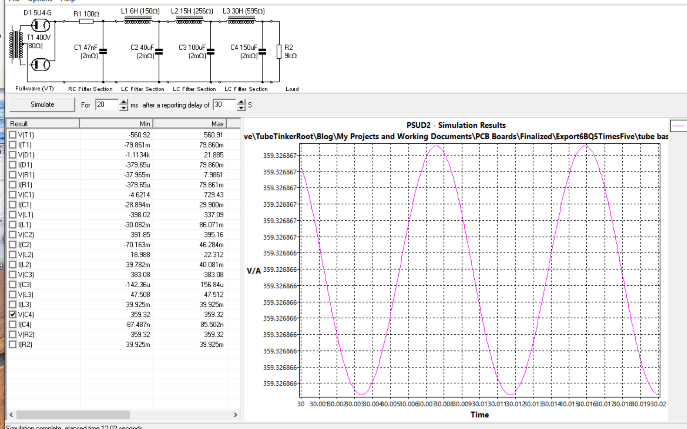
Task: Click the Max column header
Action: (190, 124)
